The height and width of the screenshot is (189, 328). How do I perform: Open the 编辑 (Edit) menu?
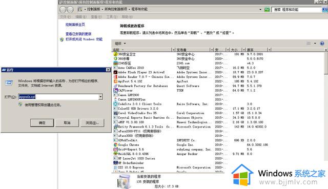[81, 17]
